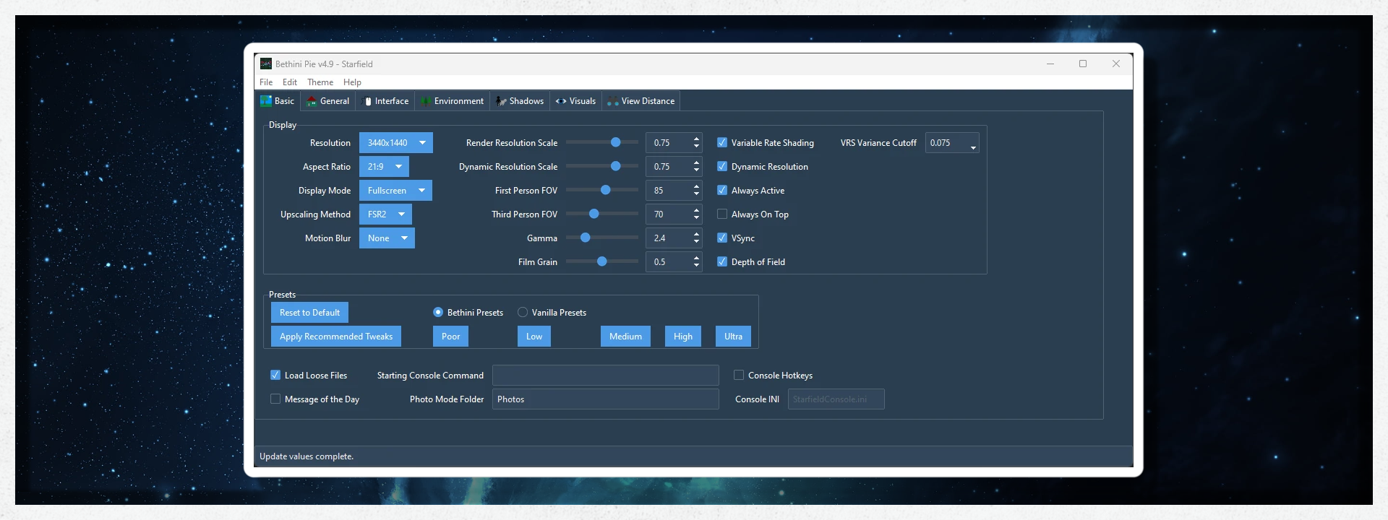Click the Dynamic Resolution Scale spinner arrows
1388x520 pixels.
pyautogui.click(x=697, y=167)
